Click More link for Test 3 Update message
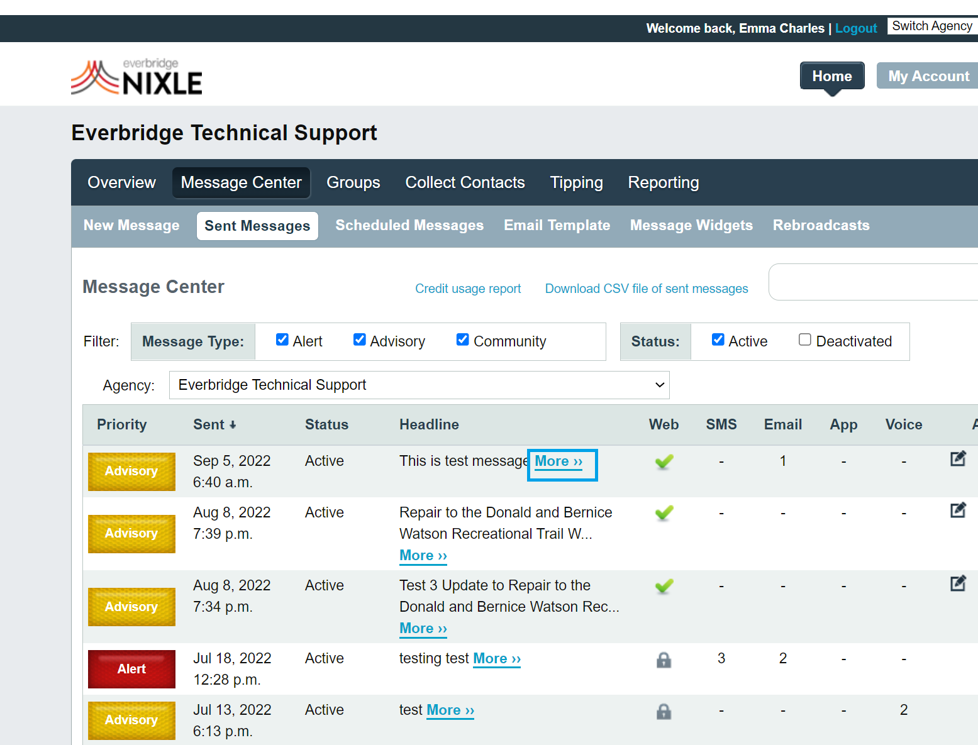 point(423,629)
